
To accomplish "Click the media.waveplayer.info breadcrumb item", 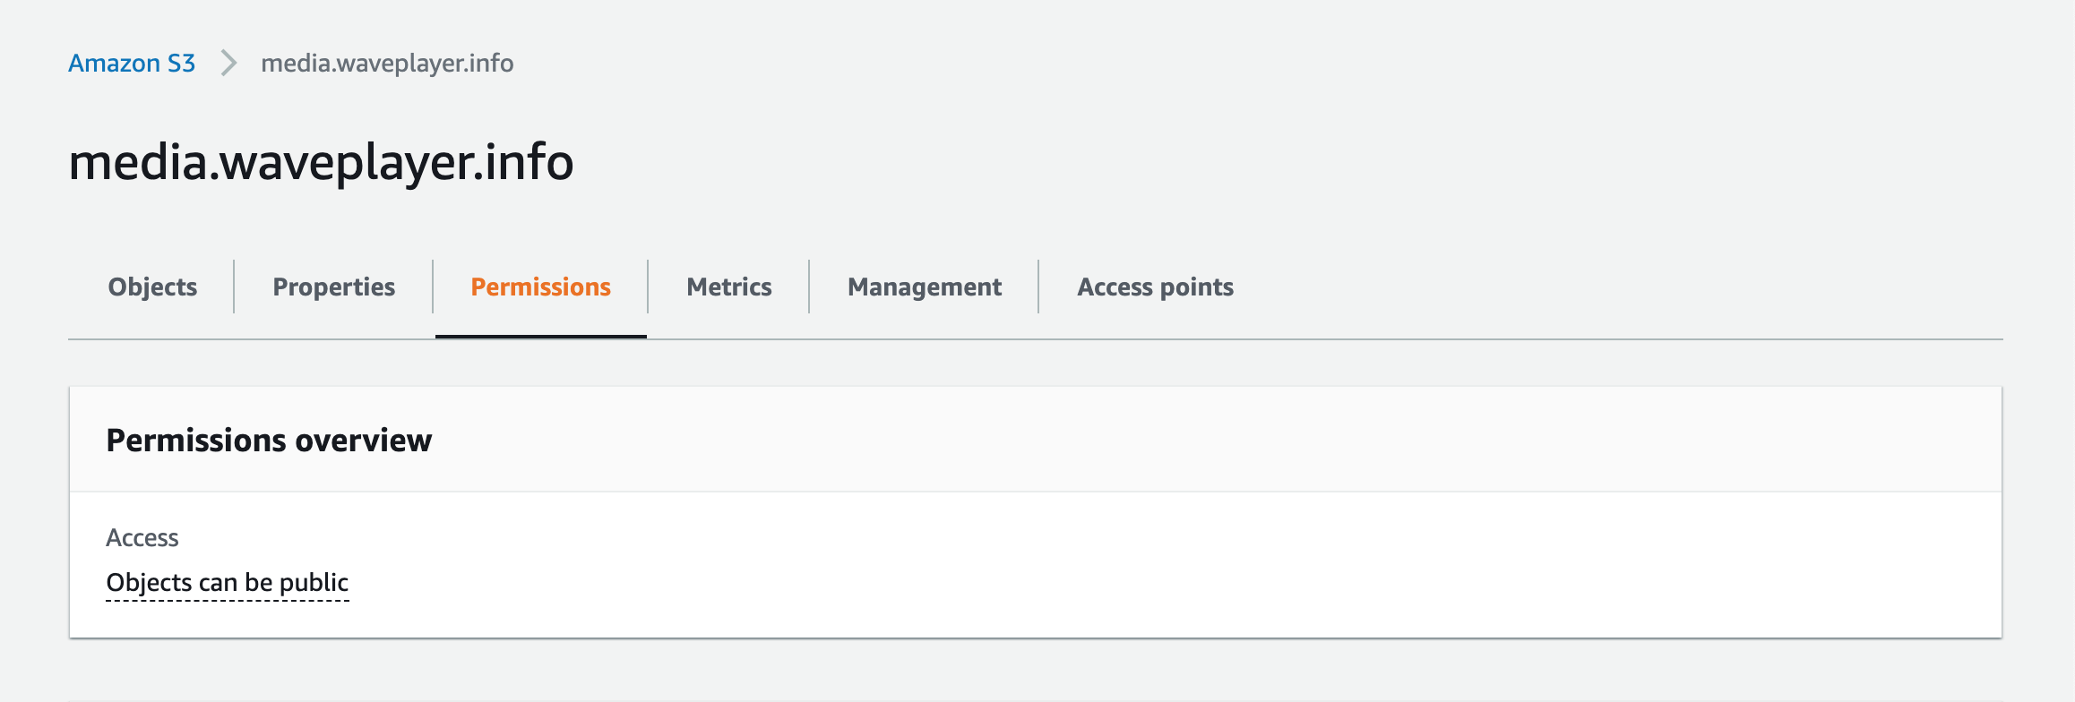I will pyautogui.click(x=387, y=63).
